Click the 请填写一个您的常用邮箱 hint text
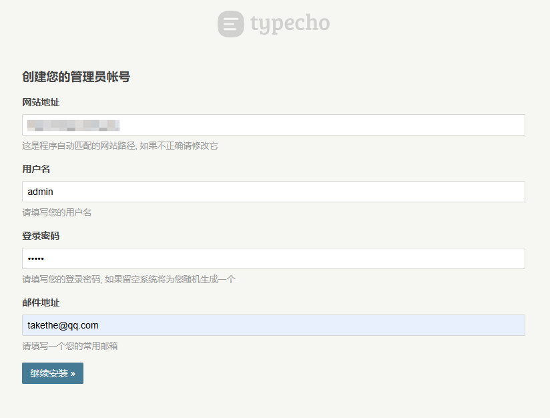550x418 pixels. [x=70, y=346]
